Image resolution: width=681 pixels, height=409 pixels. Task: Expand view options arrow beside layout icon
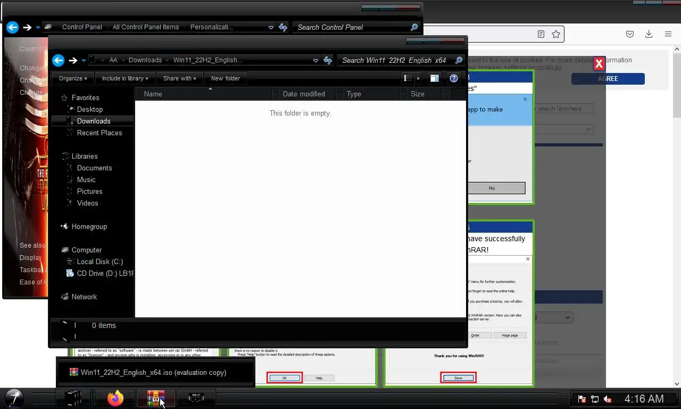(x=418, y=78)
